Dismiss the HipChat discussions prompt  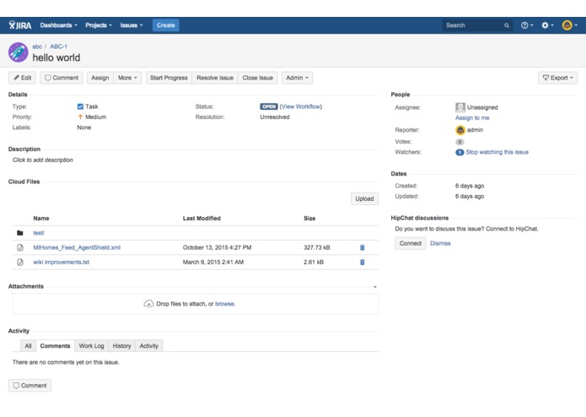click(x=440, y=243)
